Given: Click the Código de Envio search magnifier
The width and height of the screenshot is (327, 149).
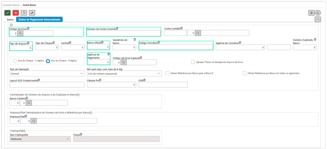Looking at the screenshot, I should pyautogui.click(x=20, y=33).
